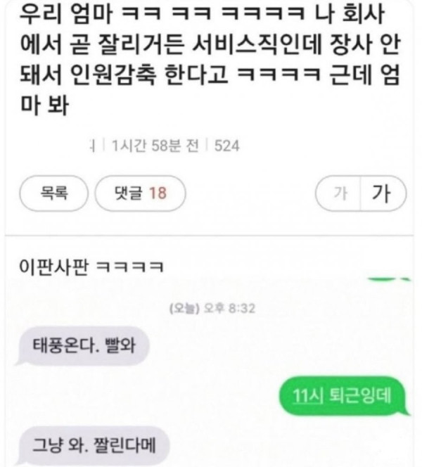Select the title line mentioning 서비스직인데

[x=210, y=44]
